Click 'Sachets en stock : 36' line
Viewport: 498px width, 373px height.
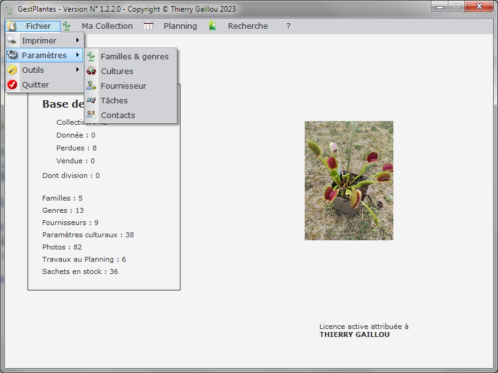coord(80,271)
